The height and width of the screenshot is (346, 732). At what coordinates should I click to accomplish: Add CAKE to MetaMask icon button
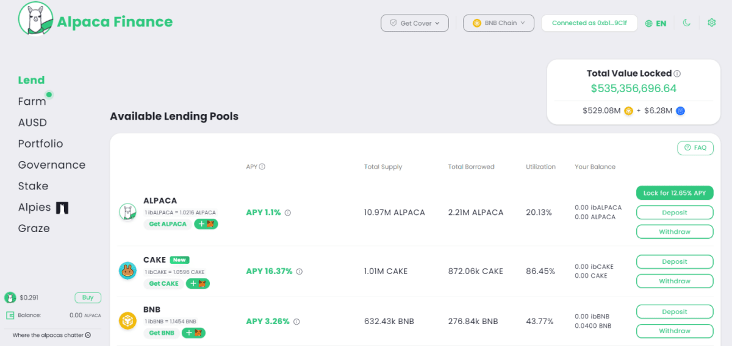[198, 283]
